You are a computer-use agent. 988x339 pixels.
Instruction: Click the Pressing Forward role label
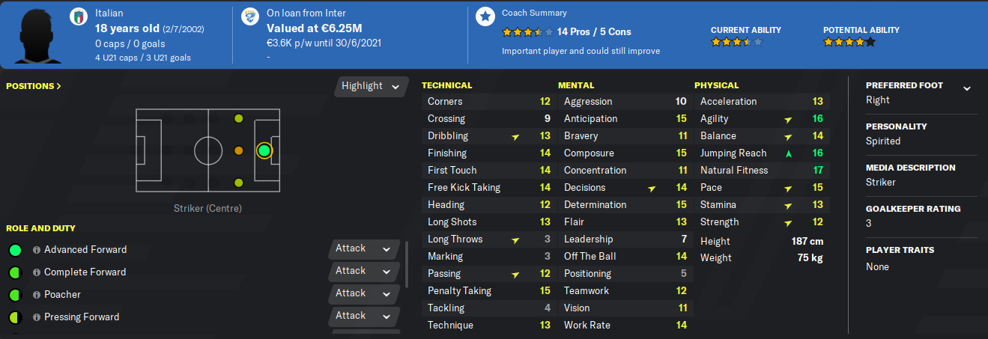click(81, 317)
